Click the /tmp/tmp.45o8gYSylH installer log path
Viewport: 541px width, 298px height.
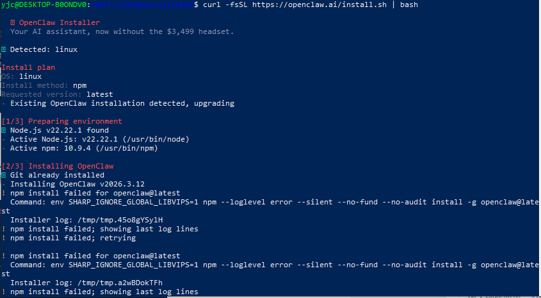tap(120, 220)
